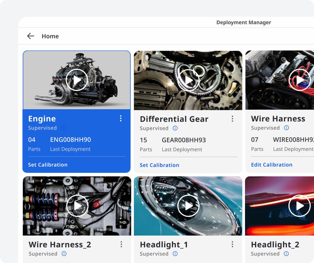This screenshot has width=314, height=263.
Task: Open Differential Gear card three-dot menu
Action: tap(232, 119)
